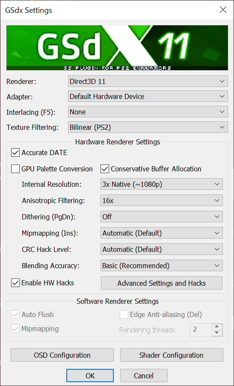Open Shader Configuration
The image size is (234, 386).
click(x=172, y=355)
